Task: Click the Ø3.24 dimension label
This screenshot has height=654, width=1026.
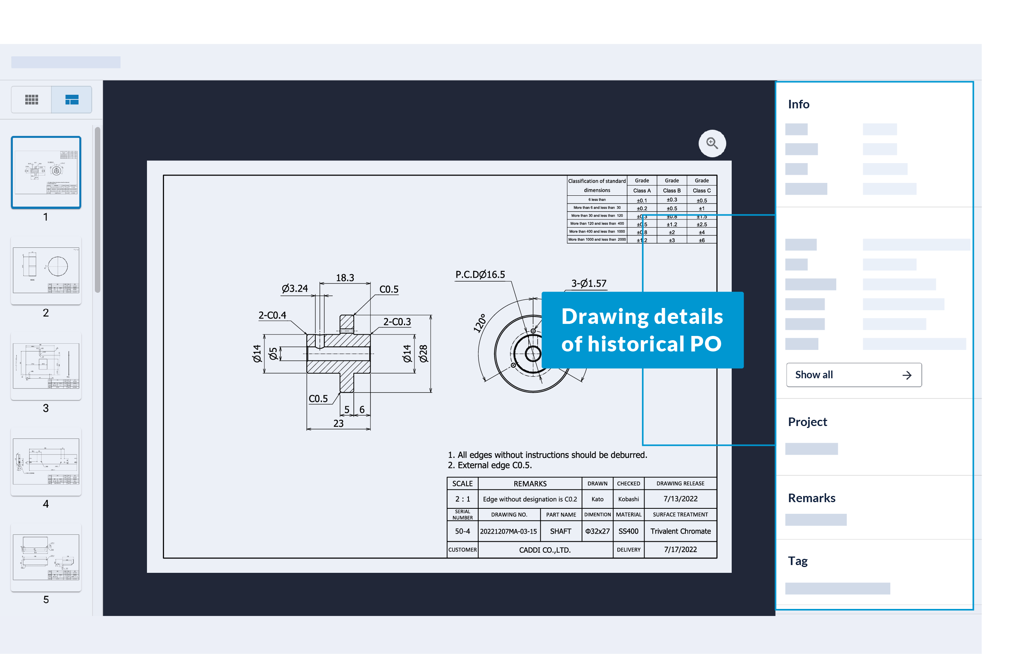Action: [x=295, y=289]
